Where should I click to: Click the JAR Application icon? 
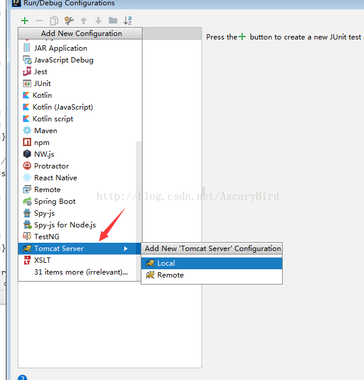27,48
